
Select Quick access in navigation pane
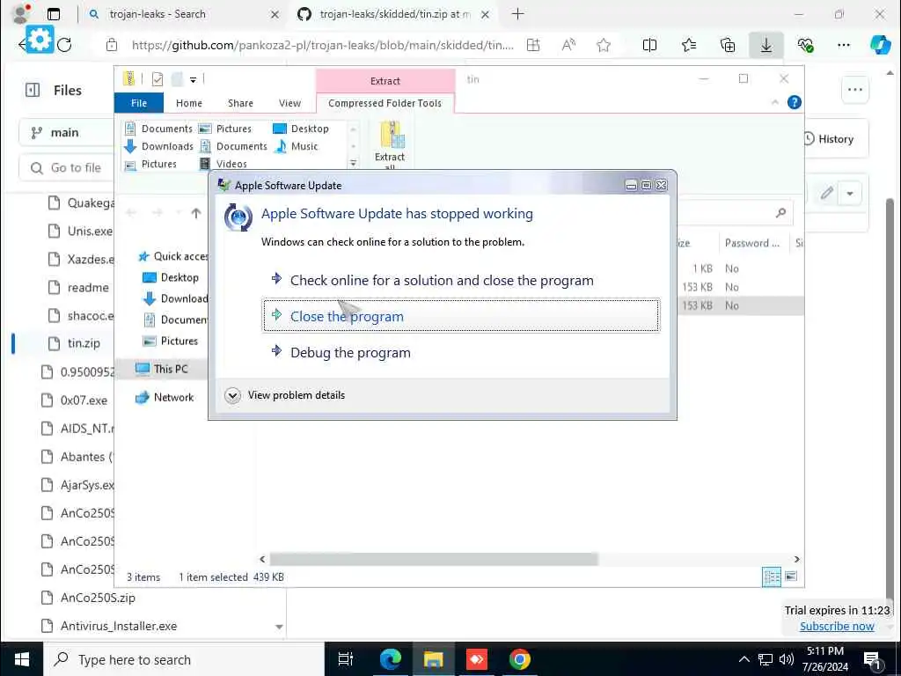click(173, 256)
